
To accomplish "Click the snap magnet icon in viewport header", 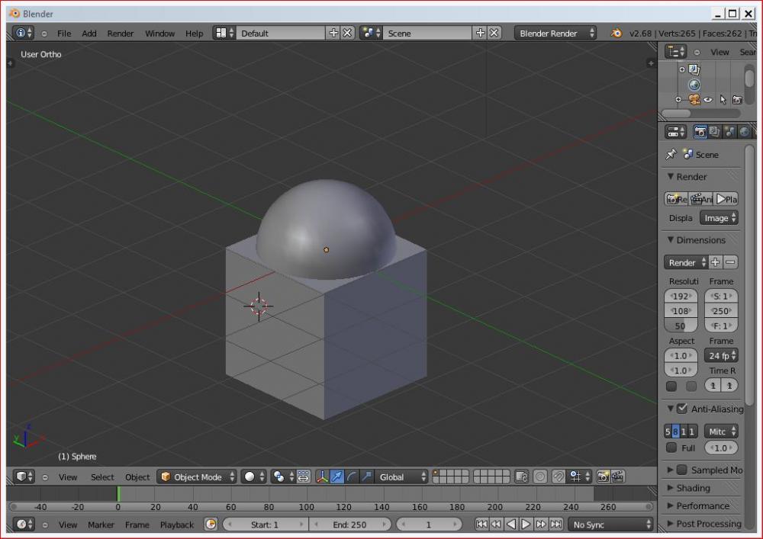I will tap(559, 477).
